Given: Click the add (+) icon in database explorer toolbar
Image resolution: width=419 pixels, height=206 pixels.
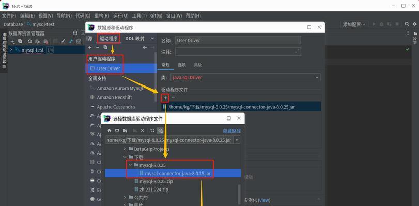Looking at the screenshot, I should [x=12, y=41].
